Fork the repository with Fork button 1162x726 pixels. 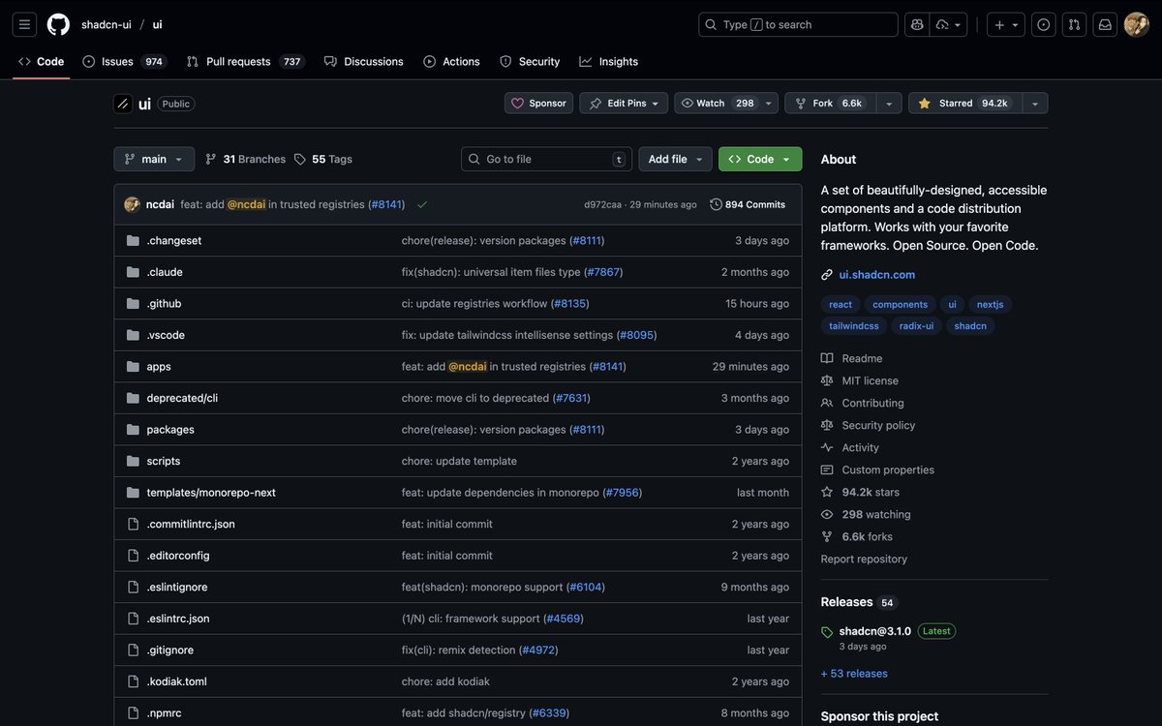[830, 103]
